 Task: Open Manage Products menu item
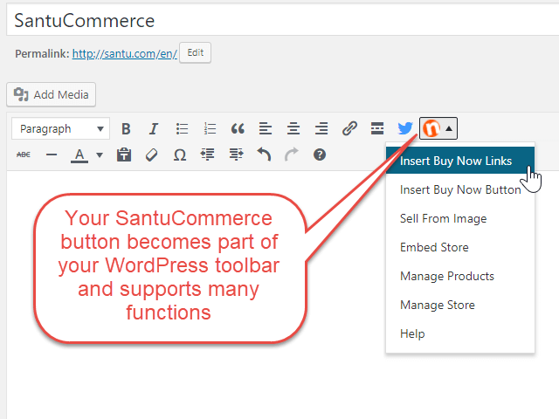460,276
